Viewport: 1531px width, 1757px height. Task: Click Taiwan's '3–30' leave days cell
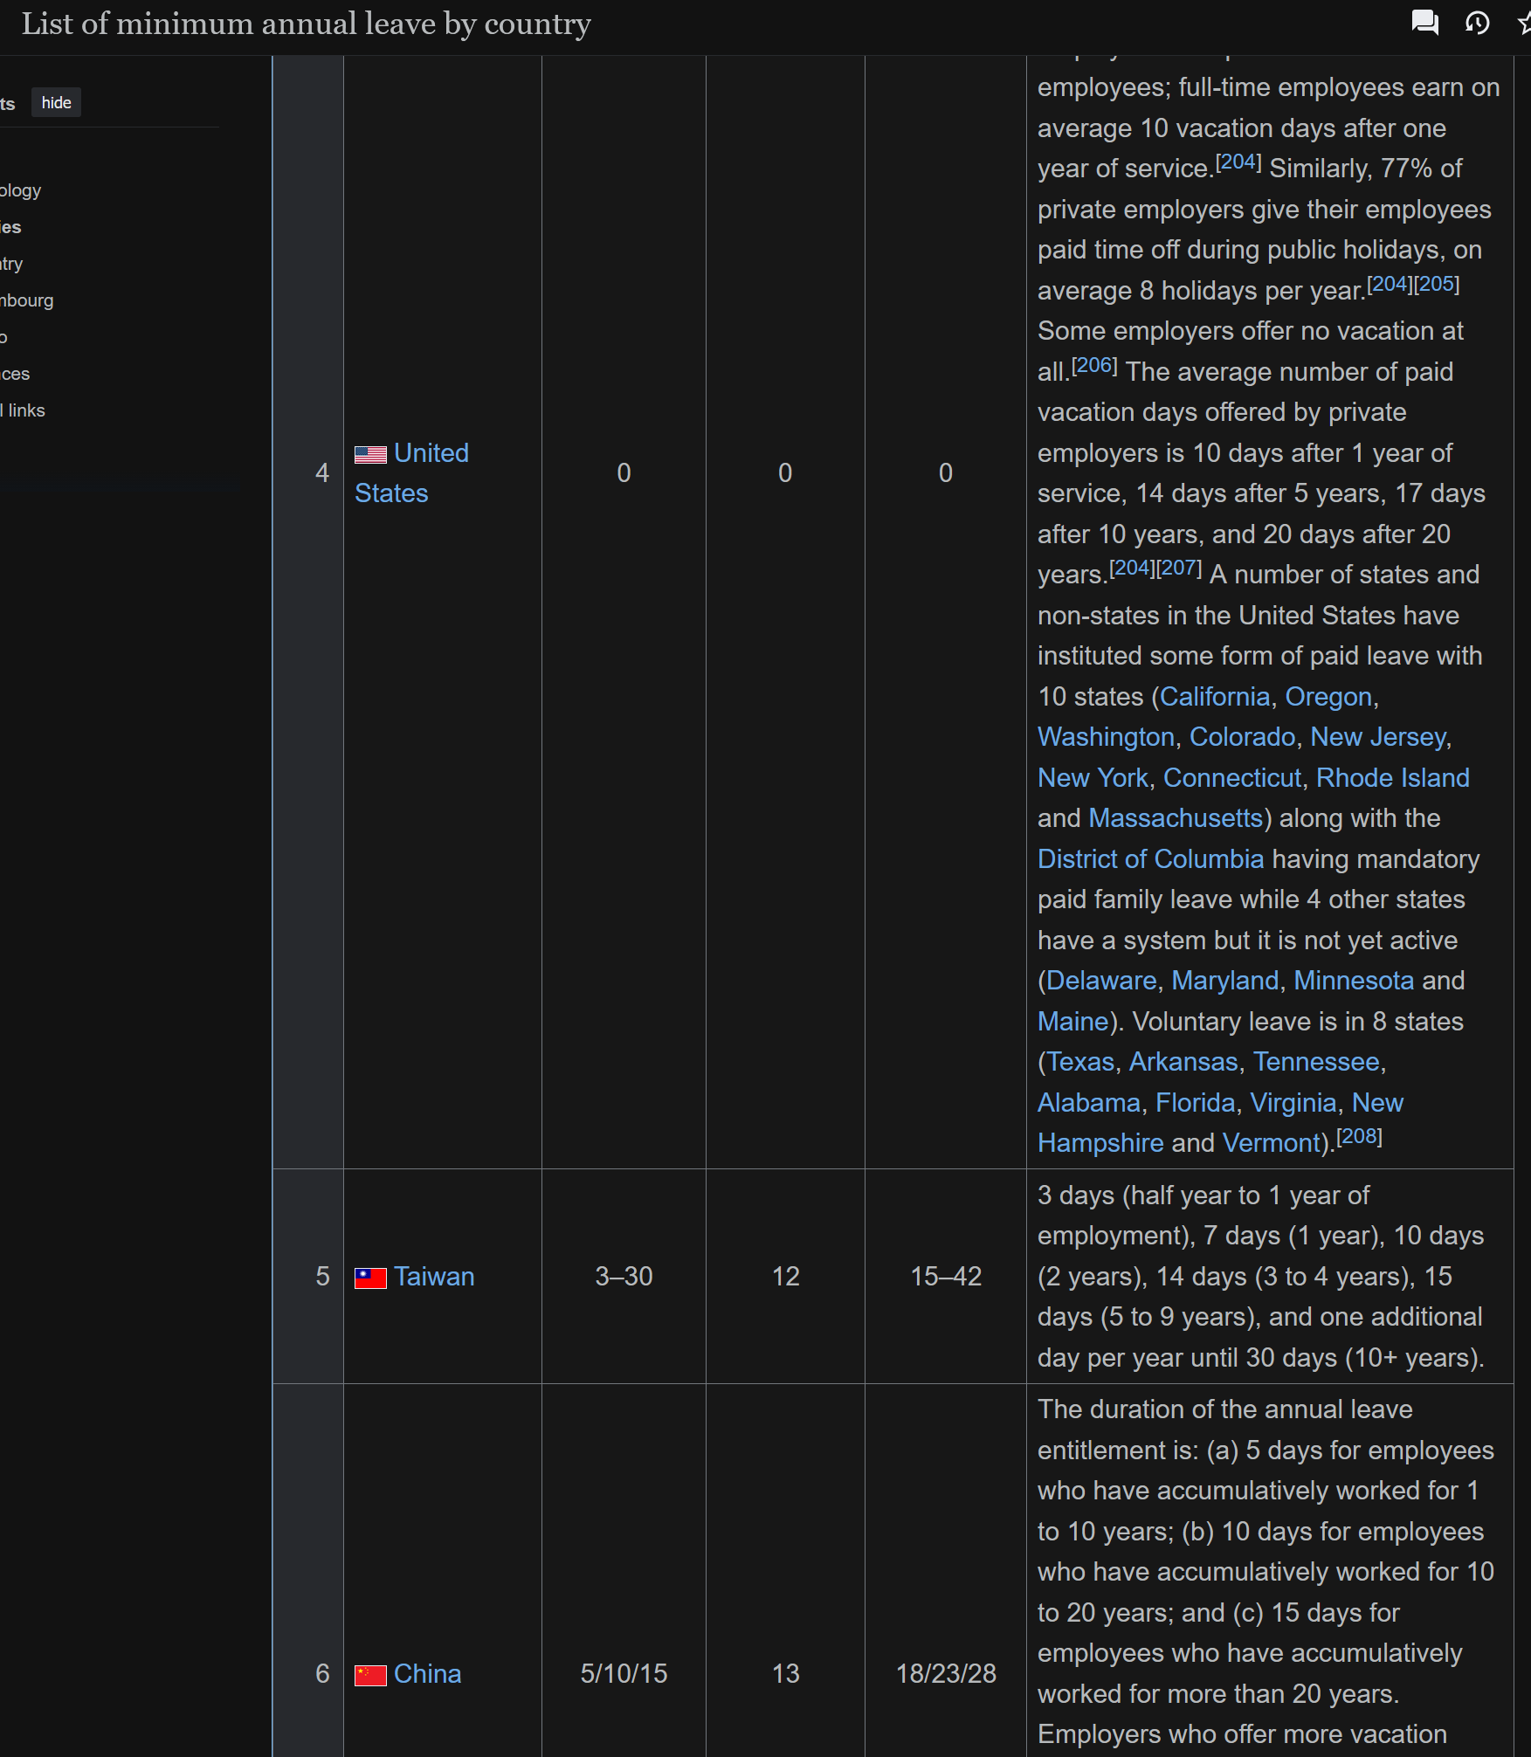coord(624,1277)
